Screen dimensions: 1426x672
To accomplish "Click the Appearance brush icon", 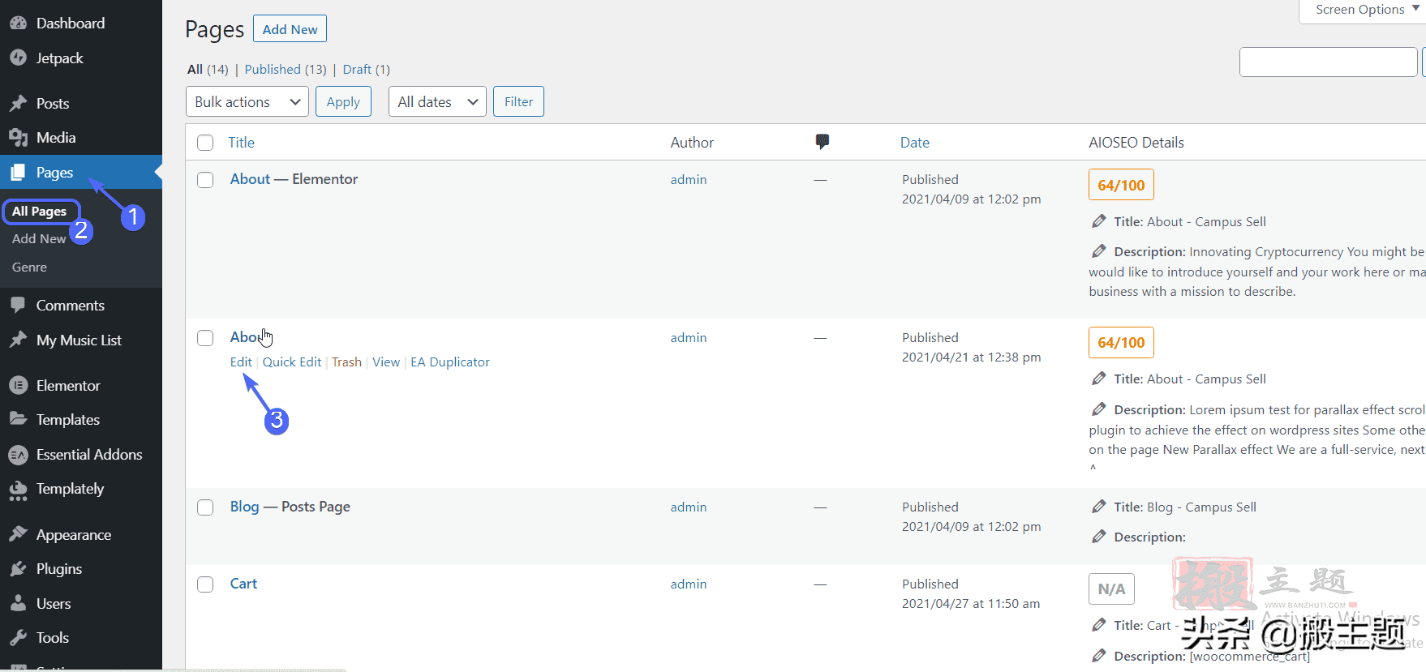I will coord(18,534).
